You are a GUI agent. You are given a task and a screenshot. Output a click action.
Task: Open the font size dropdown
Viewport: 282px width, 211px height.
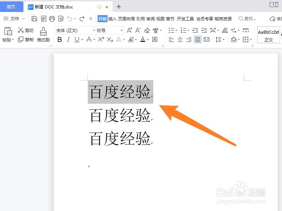(x=122, y=31)
